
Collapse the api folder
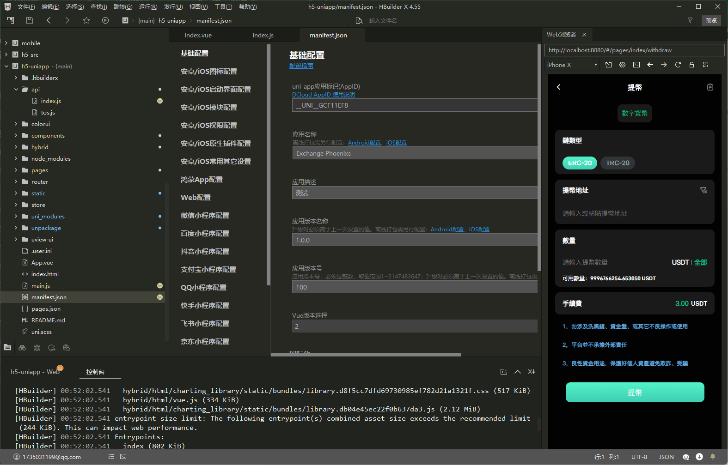click(x=16, y=89)
